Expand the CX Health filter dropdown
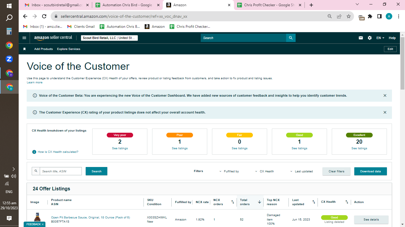Viewport: 405px width, 227px height. pos(264,171)
